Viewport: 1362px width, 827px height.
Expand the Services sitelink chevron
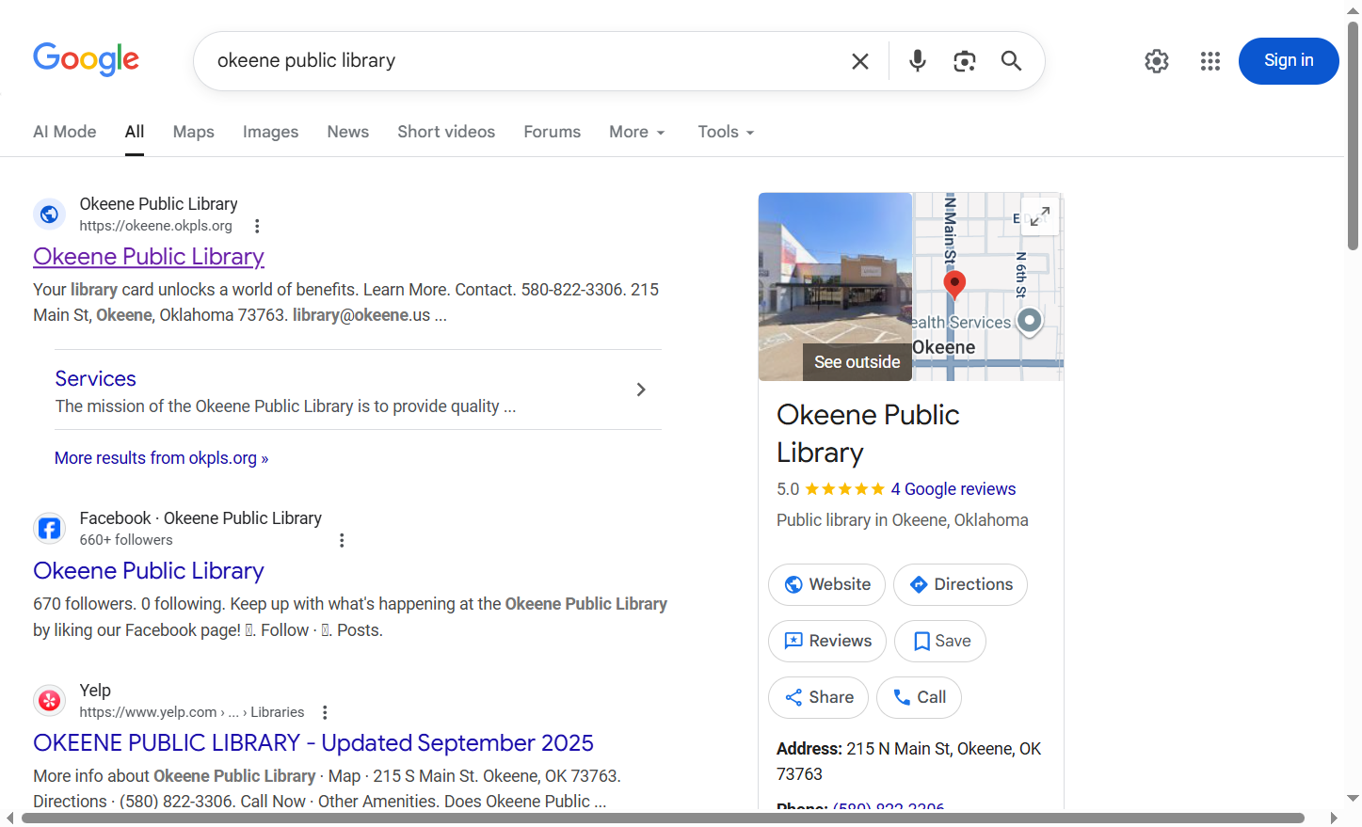click(641, 390)
